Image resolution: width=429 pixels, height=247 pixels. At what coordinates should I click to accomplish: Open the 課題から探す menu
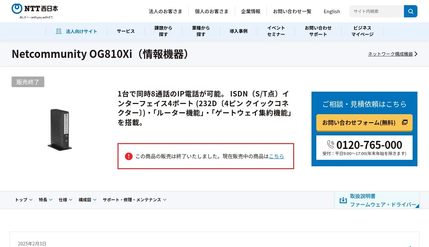click(x=163, y=31)
